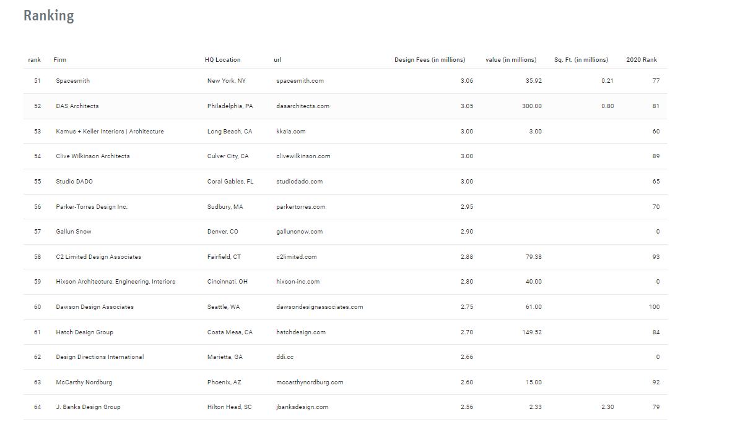This screenshot has width=748, height=422.
Task: Sort by Sq. Ft. (in millions) header
Action: coord(581,60)
